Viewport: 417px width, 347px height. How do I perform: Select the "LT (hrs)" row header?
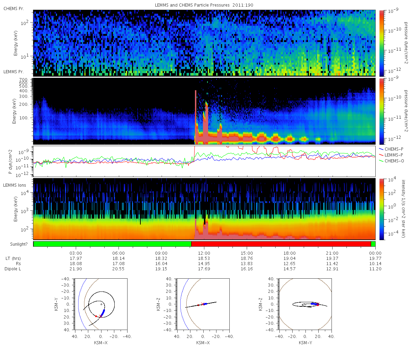[13, 259]
